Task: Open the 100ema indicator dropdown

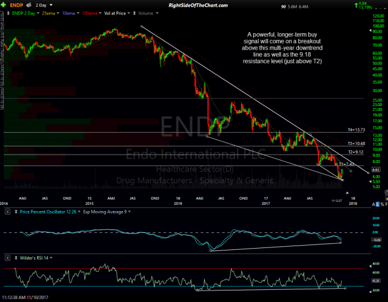Action: click(x=100, y=13)
